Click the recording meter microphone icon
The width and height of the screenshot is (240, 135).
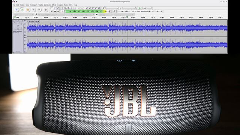point(114,11)
